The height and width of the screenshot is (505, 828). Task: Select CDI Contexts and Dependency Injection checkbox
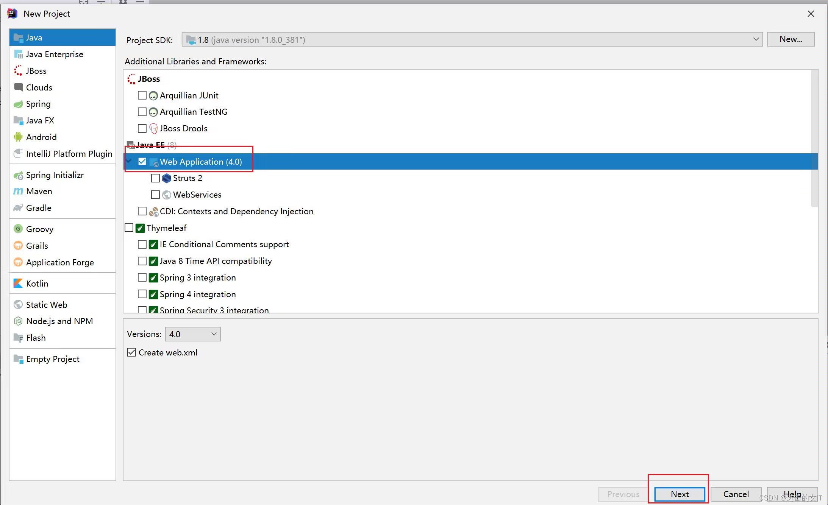click(142, 211)
